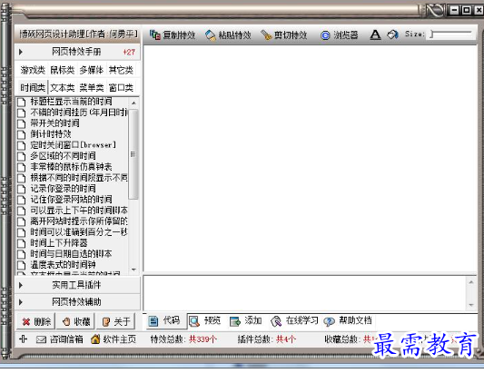The image size is (484, 373).
Task: Click the 特效总数 共339个 status text
Action: click(x=183, y=339)
